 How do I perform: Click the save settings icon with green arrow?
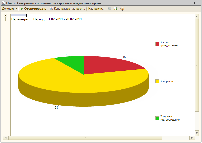click(x=115, y=9)
